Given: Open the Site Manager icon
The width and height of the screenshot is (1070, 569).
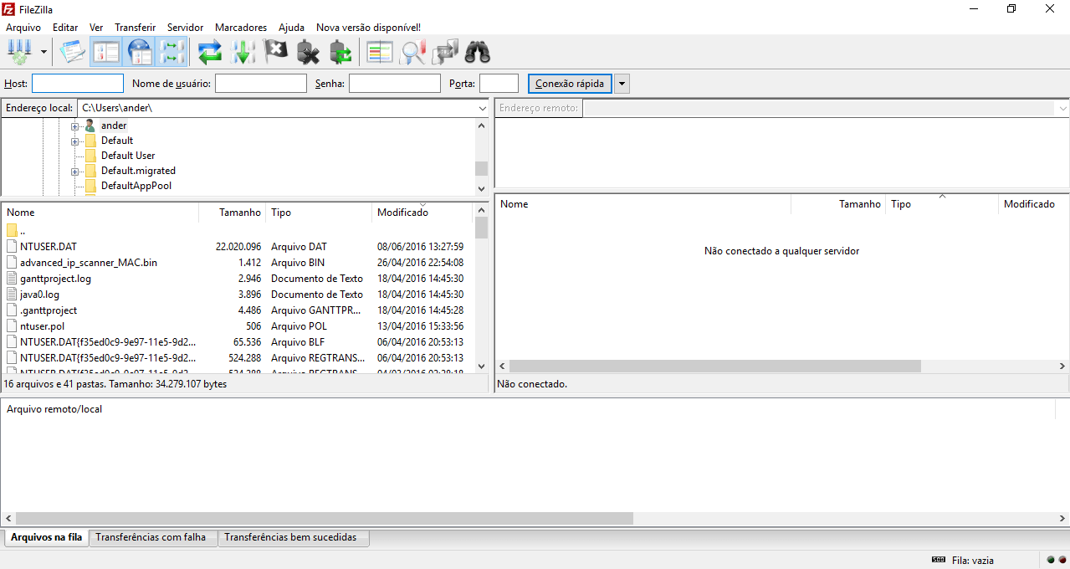Looking at the screenshot, I should click(18, 53).
